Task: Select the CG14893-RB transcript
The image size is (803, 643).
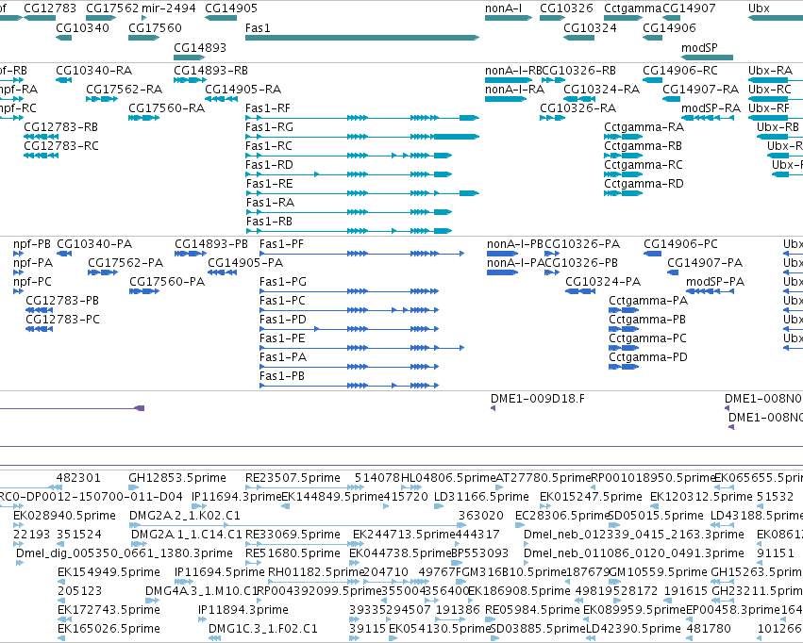Action: pos(190,80)
